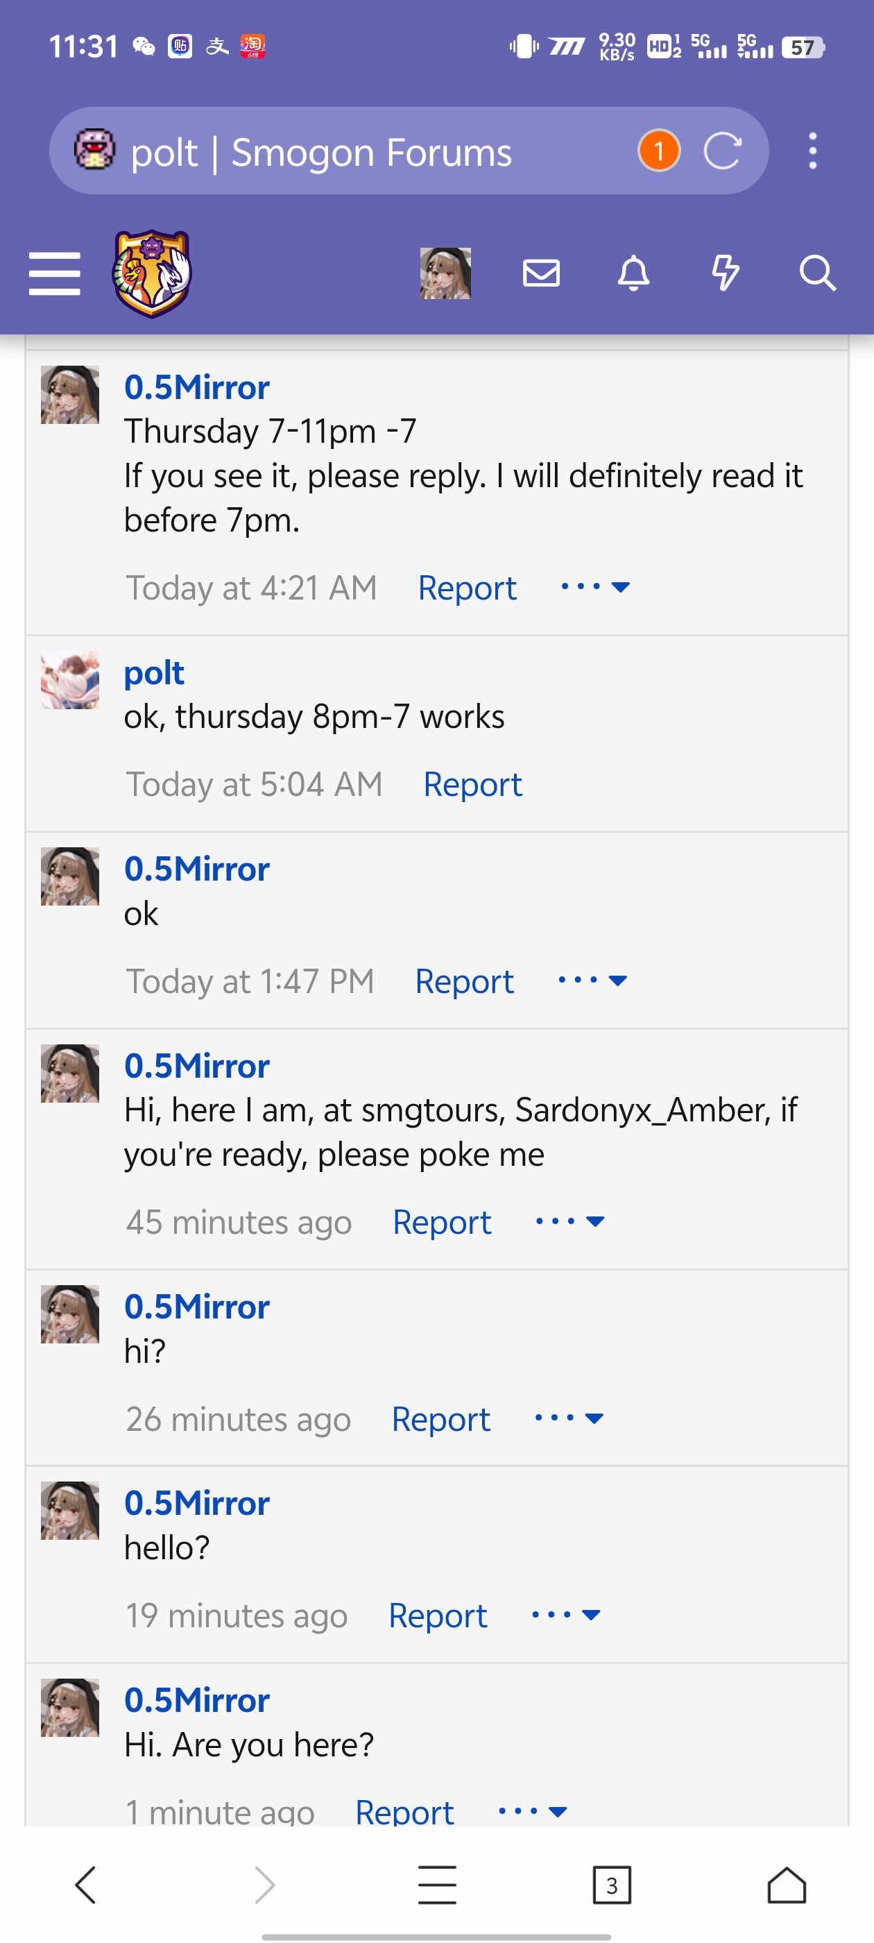
Task: Expand options for the 1:47 PM comment
Action: [x=592, y=981]
